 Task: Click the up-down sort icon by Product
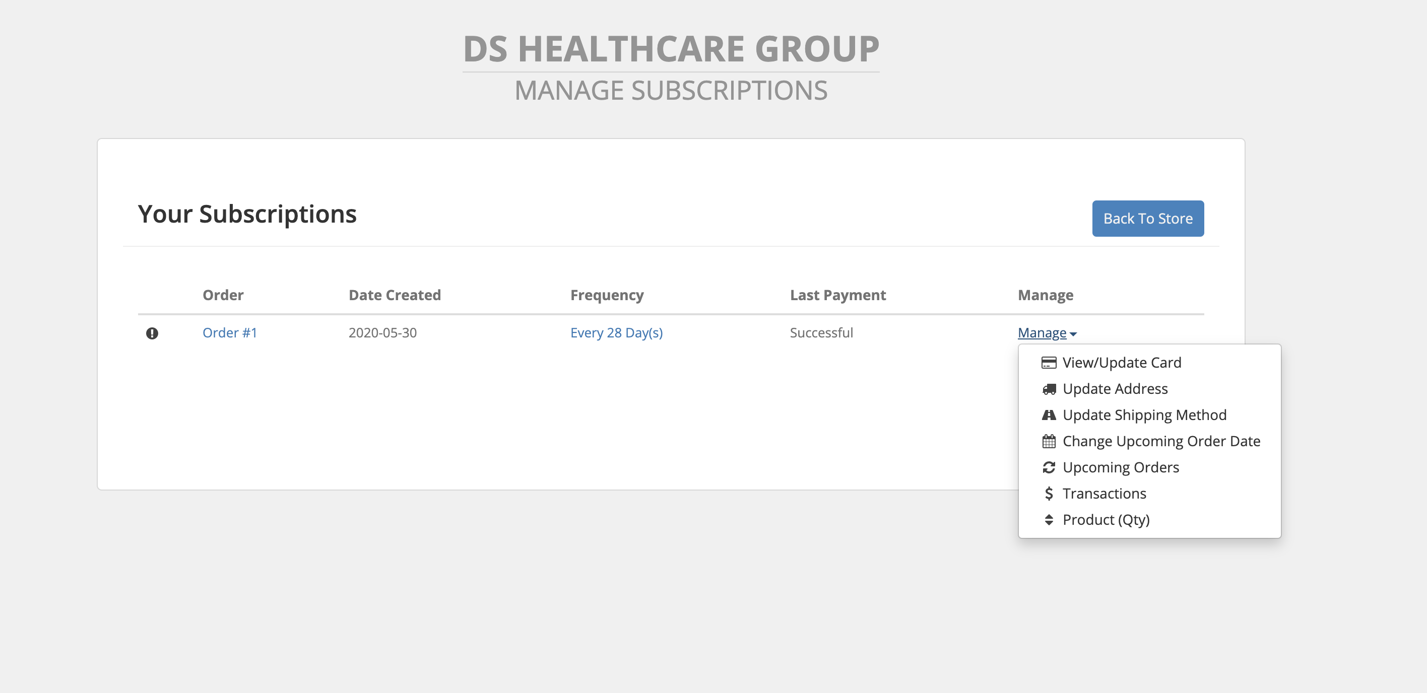pos(1048,520)
